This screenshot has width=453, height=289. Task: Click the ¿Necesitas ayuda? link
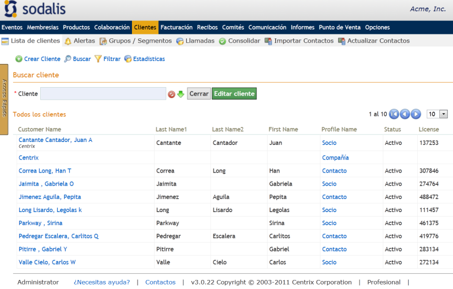[x=101, y=282]
